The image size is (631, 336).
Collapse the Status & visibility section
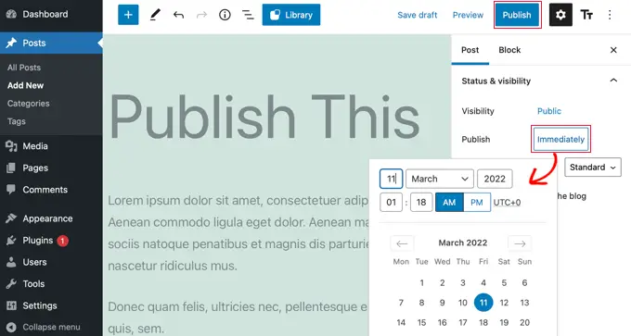tap(613, 81)
